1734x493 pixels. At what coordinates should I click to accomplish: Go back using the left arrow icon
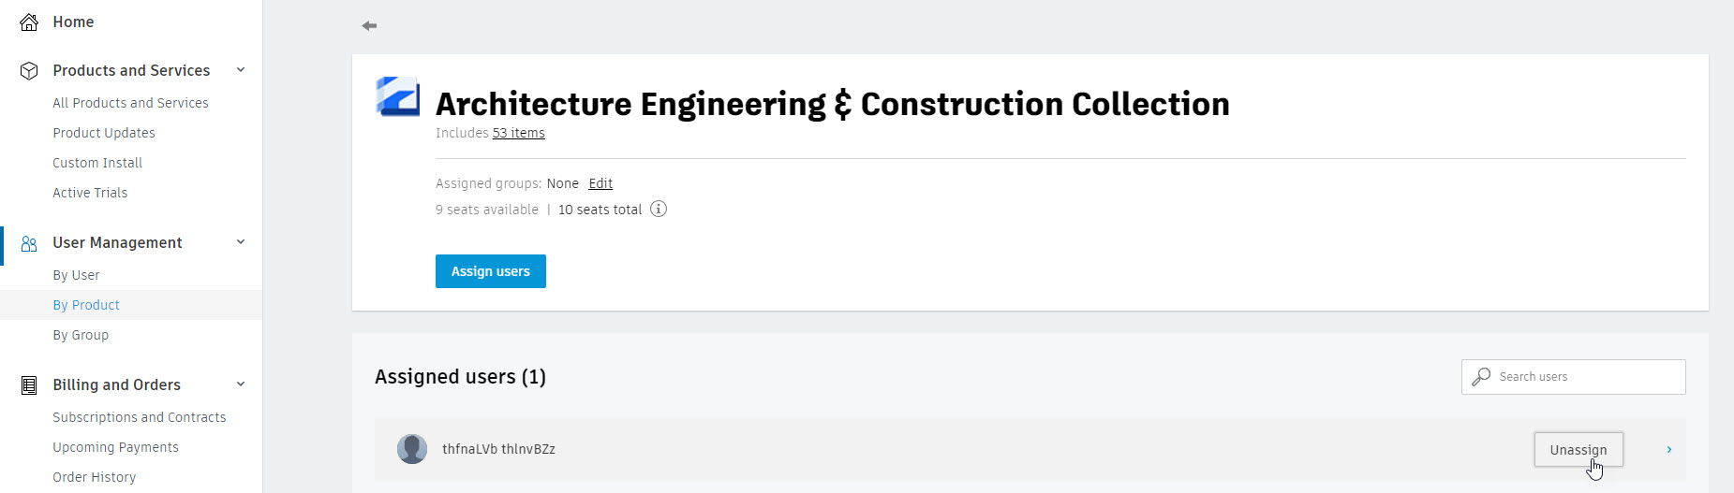[x=369, y=25]
